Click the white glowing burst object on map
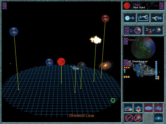This screenshot has width=166, height=124. coord(96,40)
